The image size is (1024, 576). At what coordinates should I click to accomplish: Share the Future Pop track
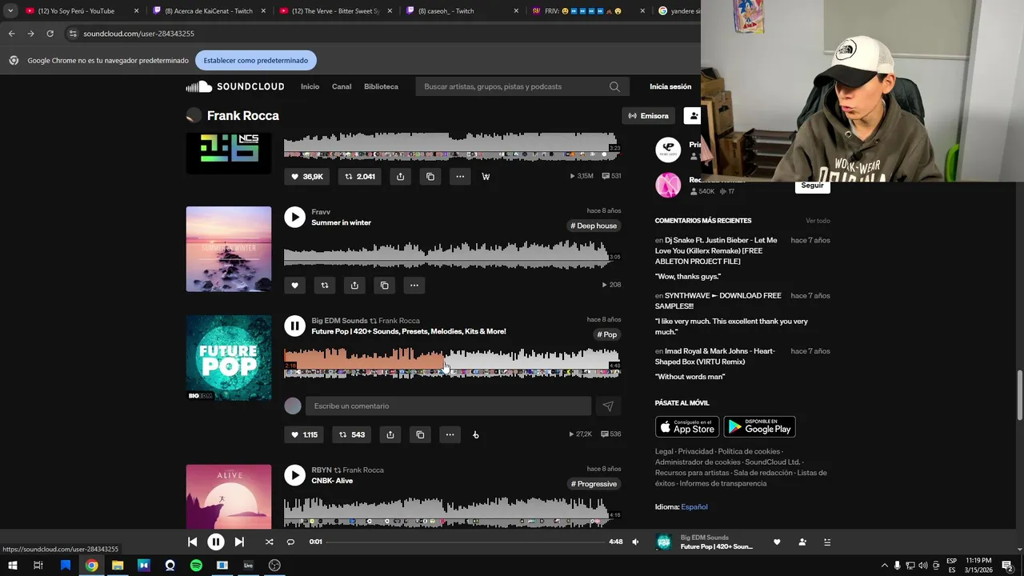[390, 434]
